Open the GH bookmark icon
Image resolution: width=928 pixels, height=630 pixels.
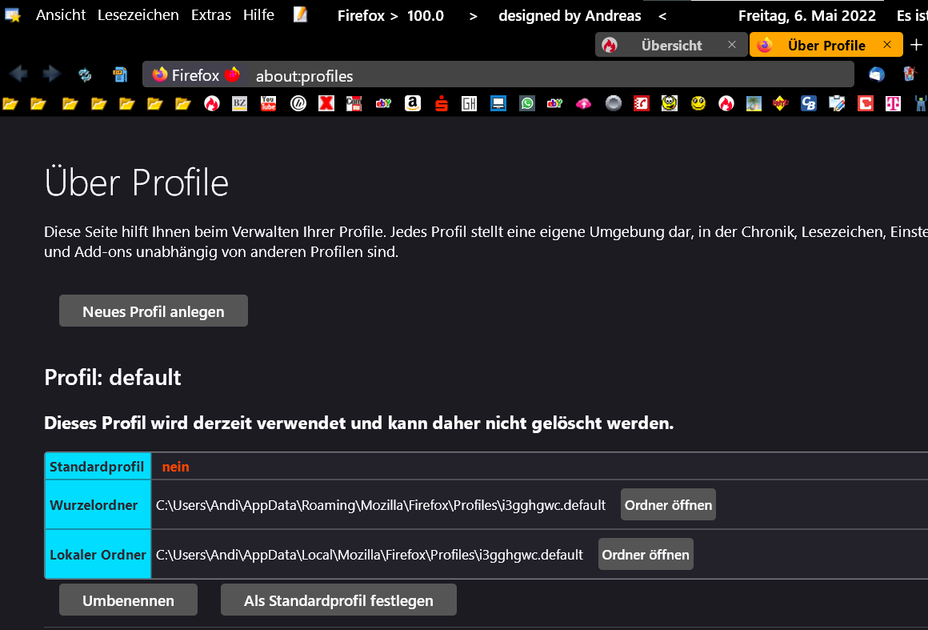[470, 103]
